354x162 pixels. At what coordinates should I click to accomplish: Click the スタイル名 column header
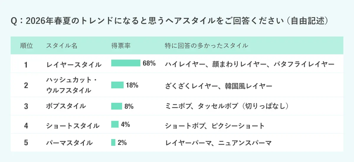click(x=62, y=46)
